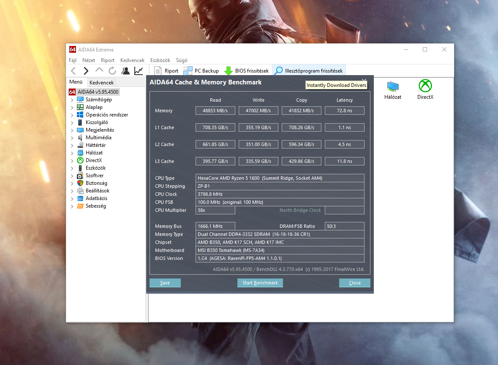
Task: Click the Memory Bus 1666.1 MHz field
Action: [215, 226]
